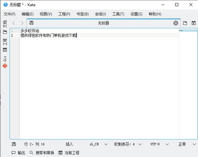This screenshot has height=157, width=198.
Task: Go back with the left arrow
Action: 14,23
